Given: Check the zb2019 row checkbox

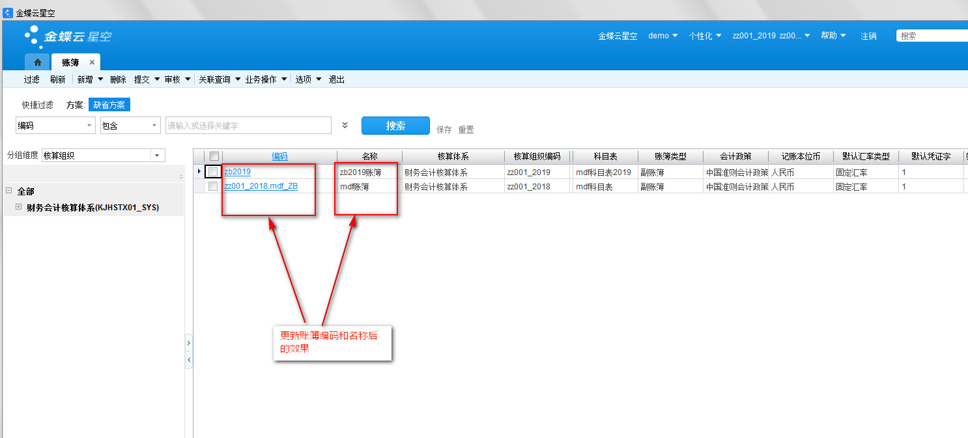Looking at the screenshot, I should (x=213, y=172).
